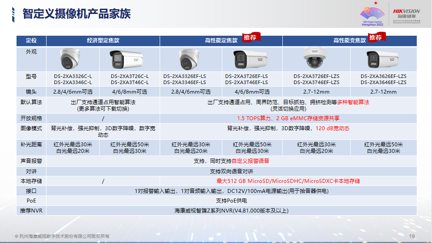
Task: Select the 定位 header cell
Action: (31, 40)
